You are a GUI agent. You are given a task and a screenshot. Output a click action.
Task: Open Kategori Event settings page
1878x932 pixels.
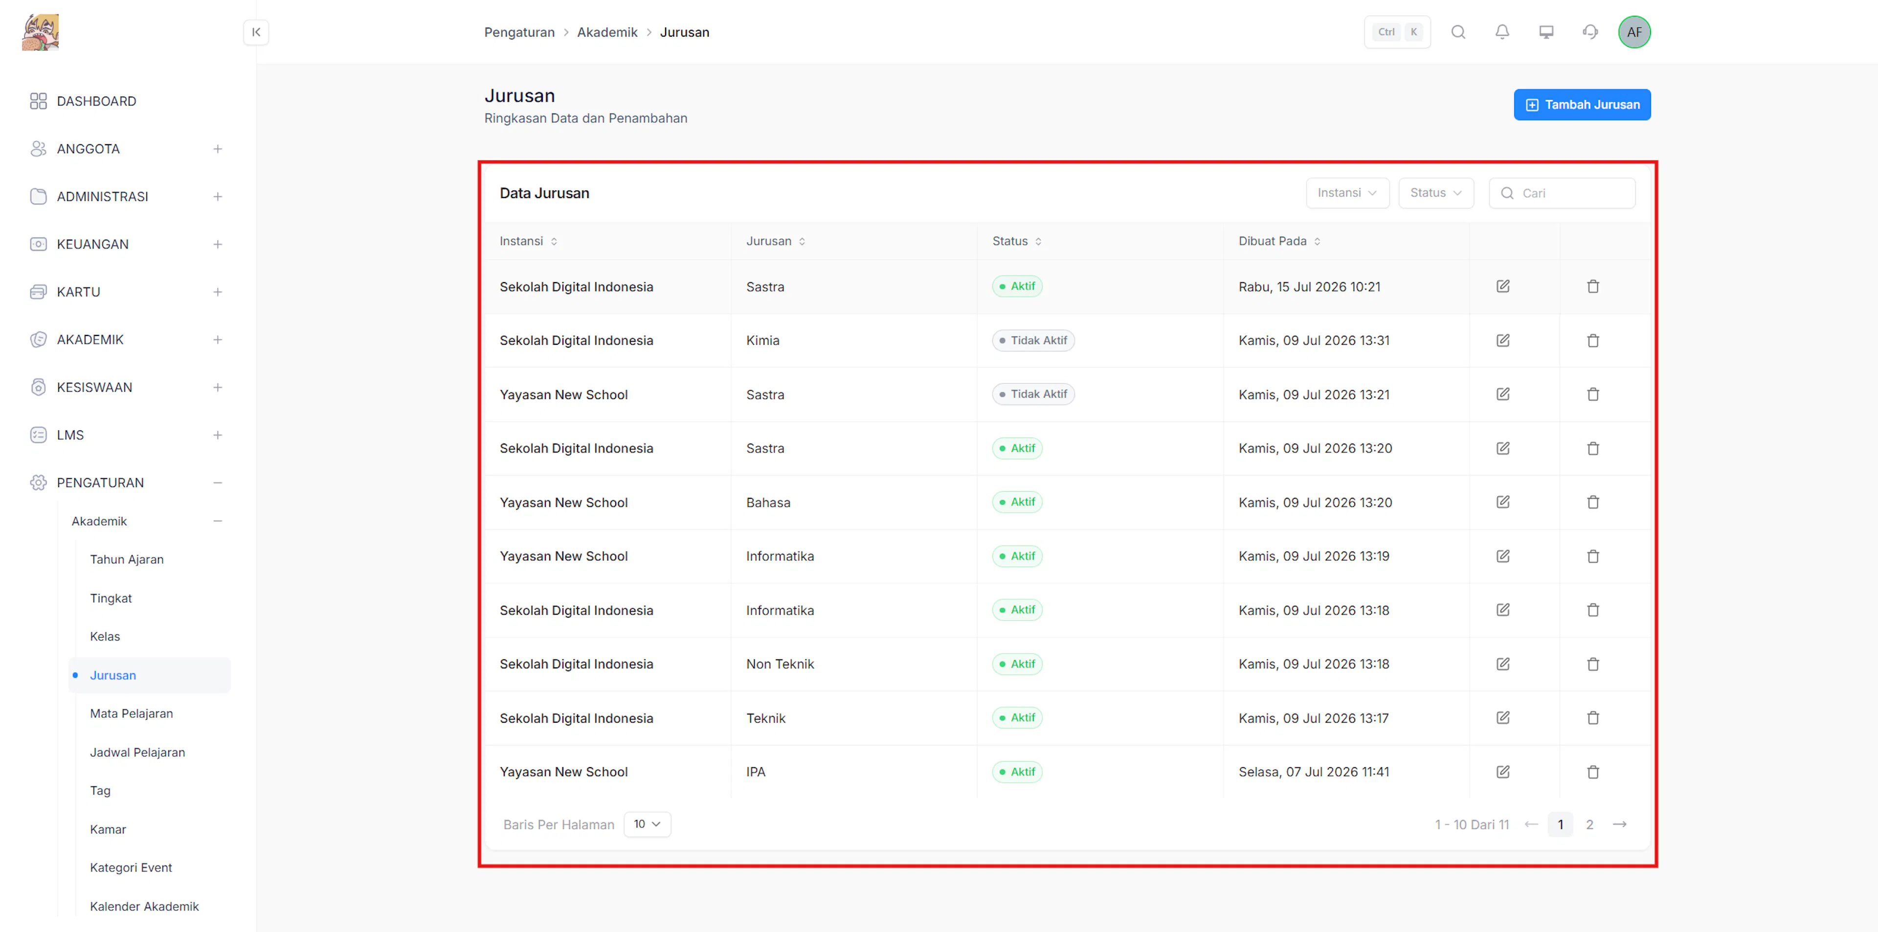pos(131,867)
